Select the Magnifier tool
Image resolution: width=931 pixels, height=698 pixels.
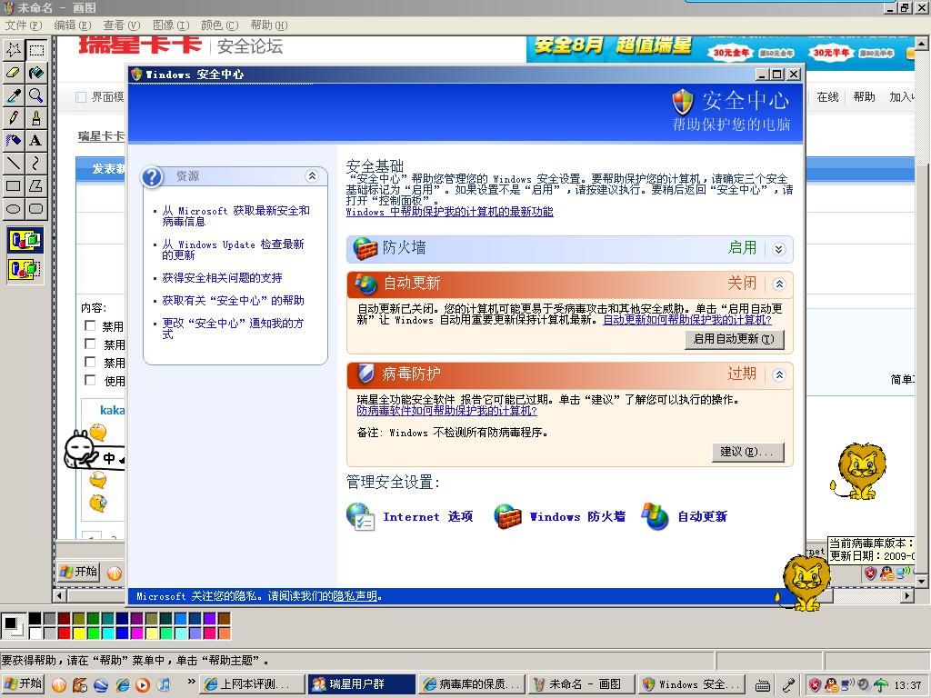[36, 95]
